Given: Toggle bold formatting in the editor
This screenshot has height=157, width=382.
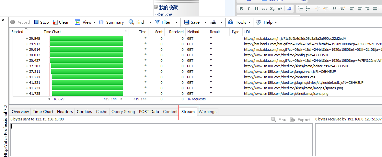Looking at the screenshot, I should click(241, 9).
